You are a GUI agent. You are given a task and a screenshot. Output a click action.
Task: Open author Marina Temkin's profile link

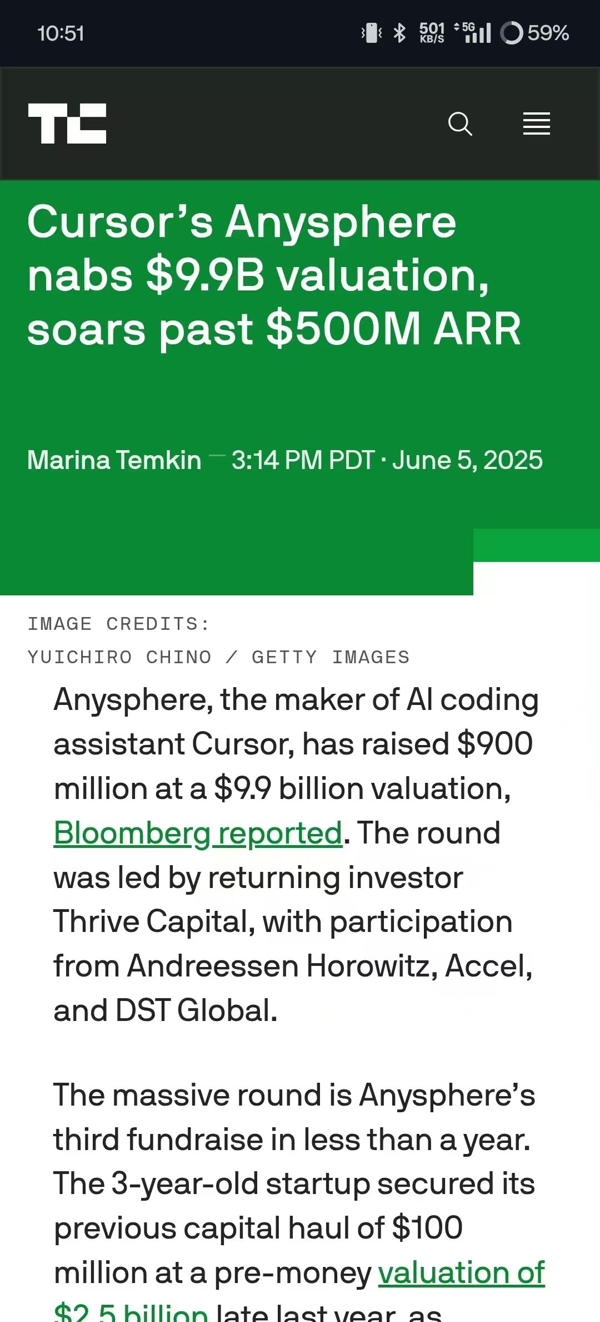114,460
